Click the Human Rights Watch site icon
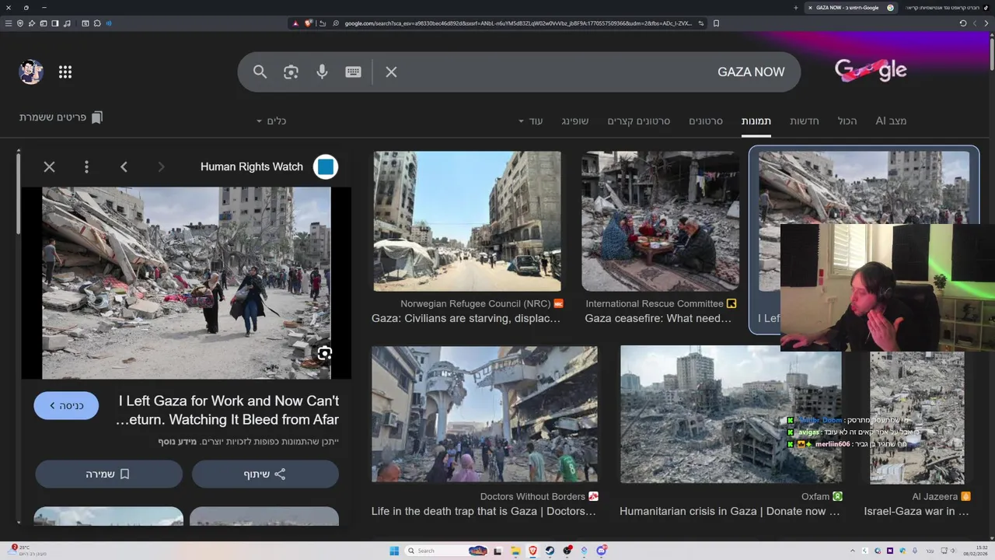 click(326, 166)
